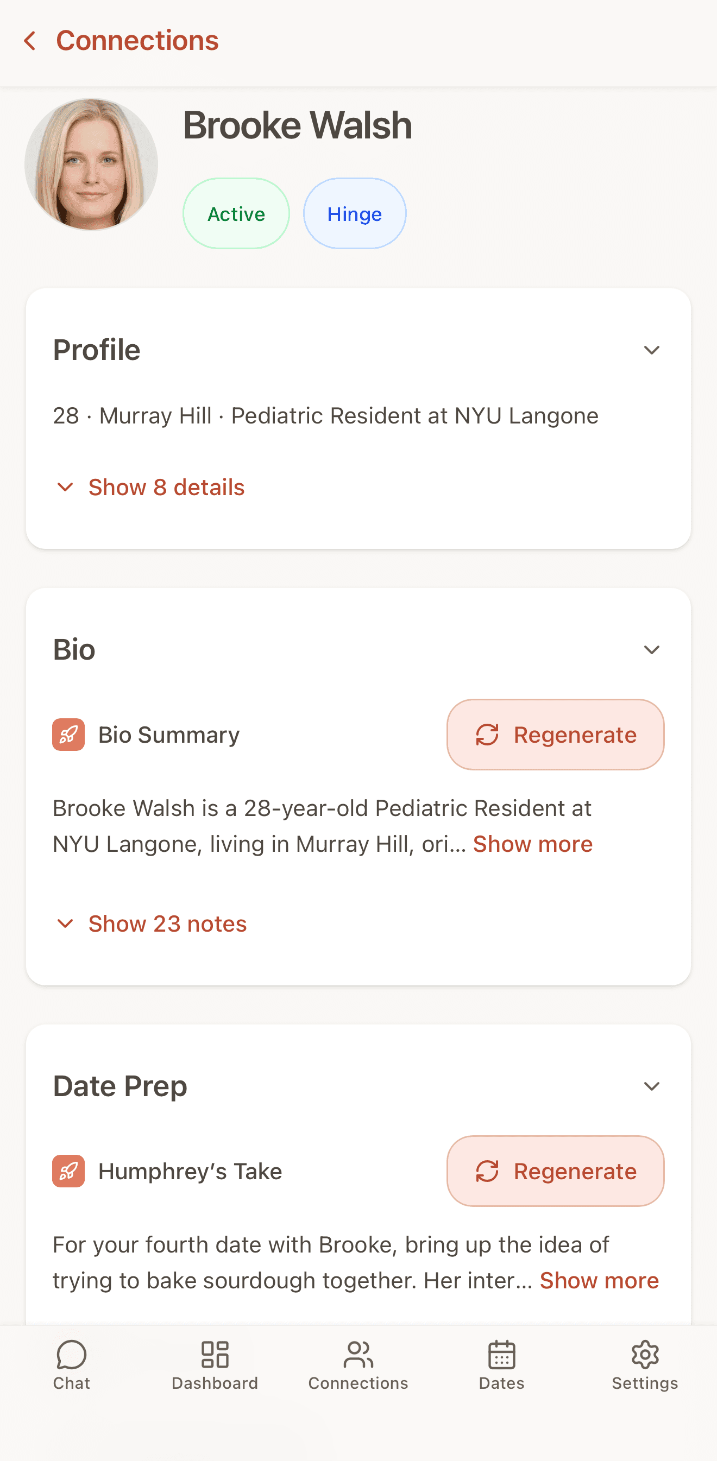Tap the back arrow icon
Image resolution: width=717 pixels, height=1461 pixels.
pos(30,41)
